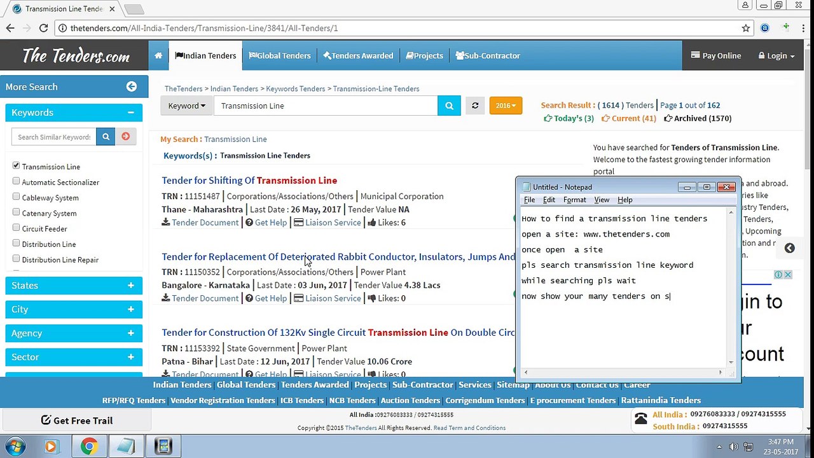
Task: Open the media player taskbar icon
Action: coord(51,447)
